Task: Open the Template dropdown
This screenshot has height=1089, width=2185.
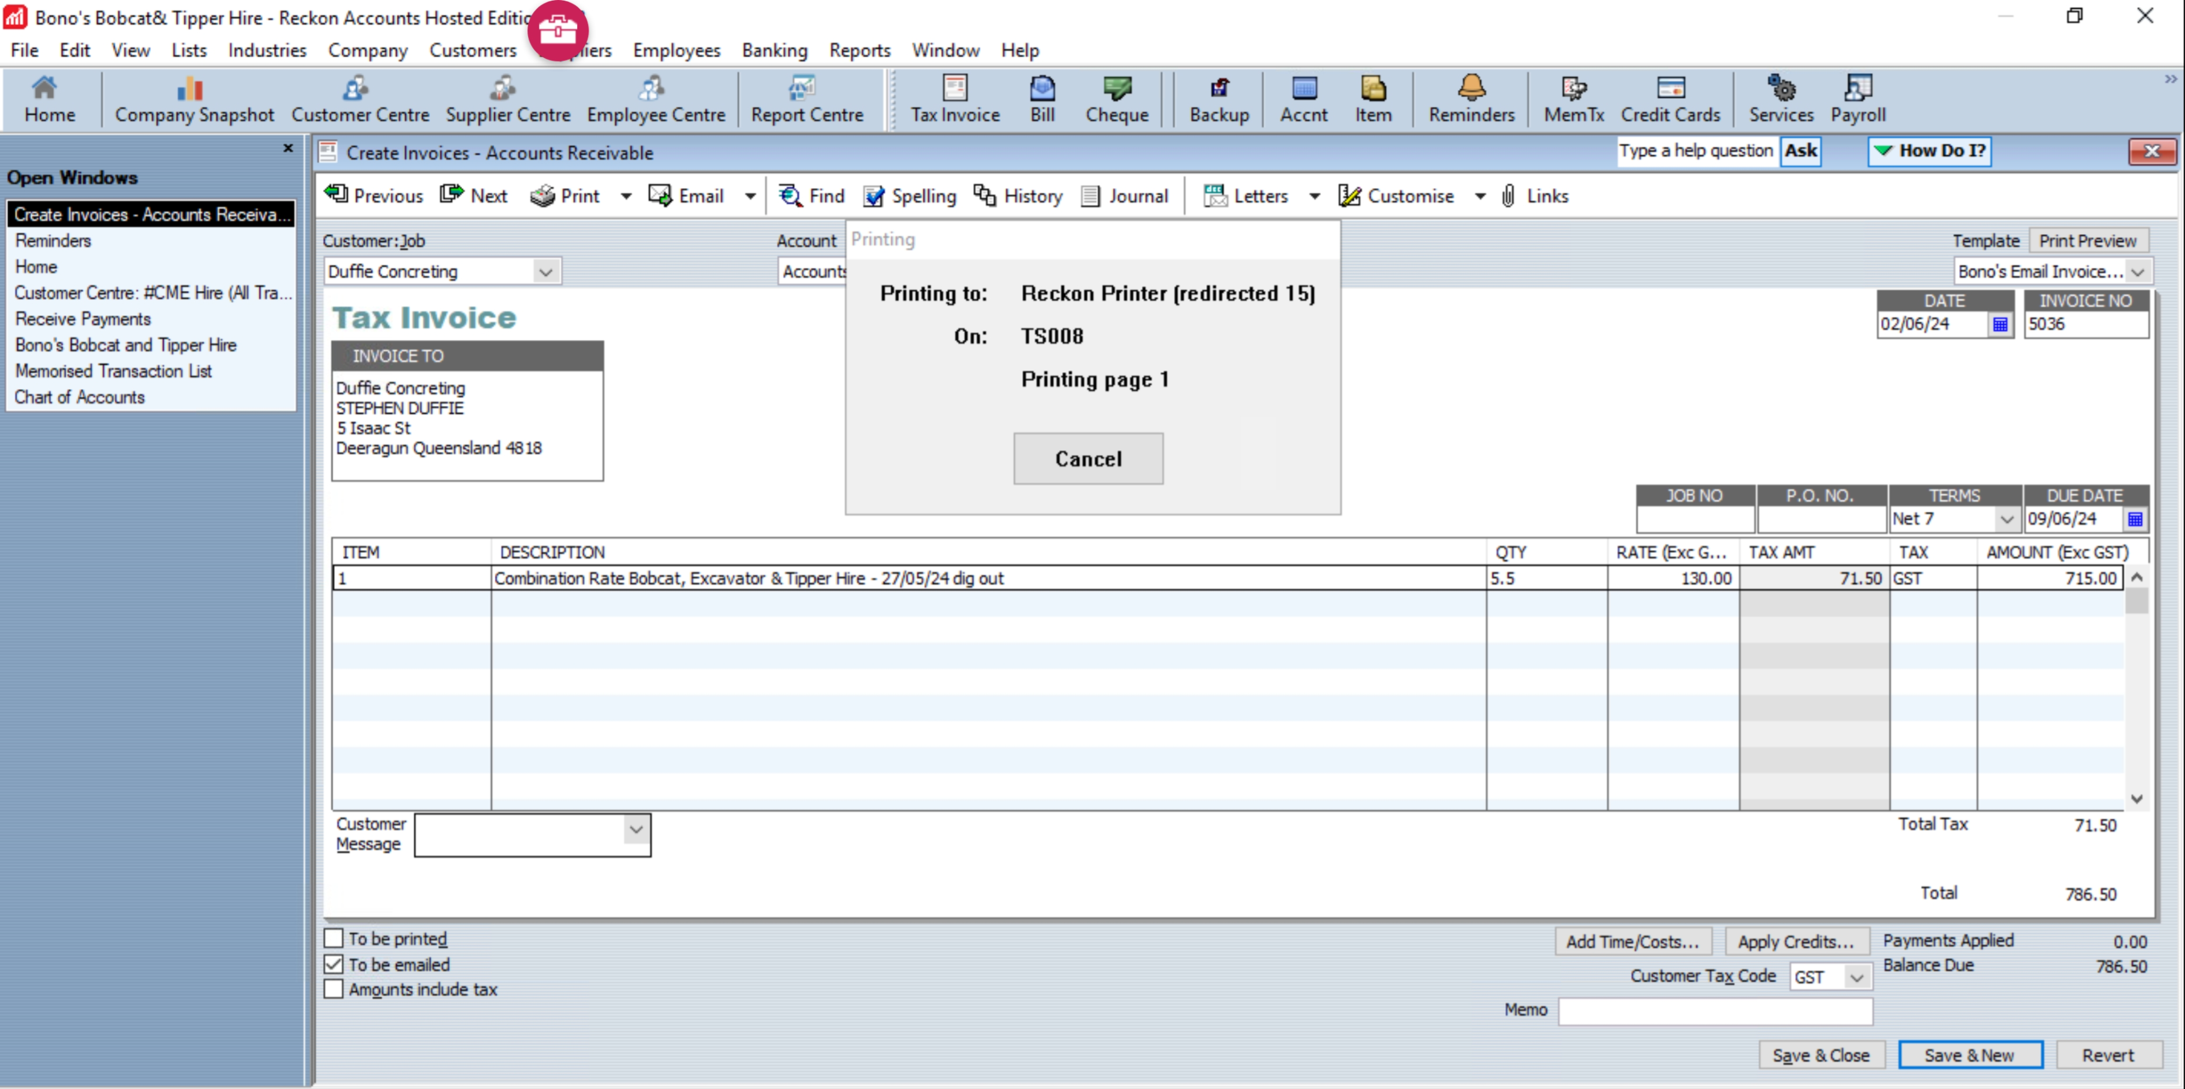Action: pyautogui.click(x=2138, y=271)
